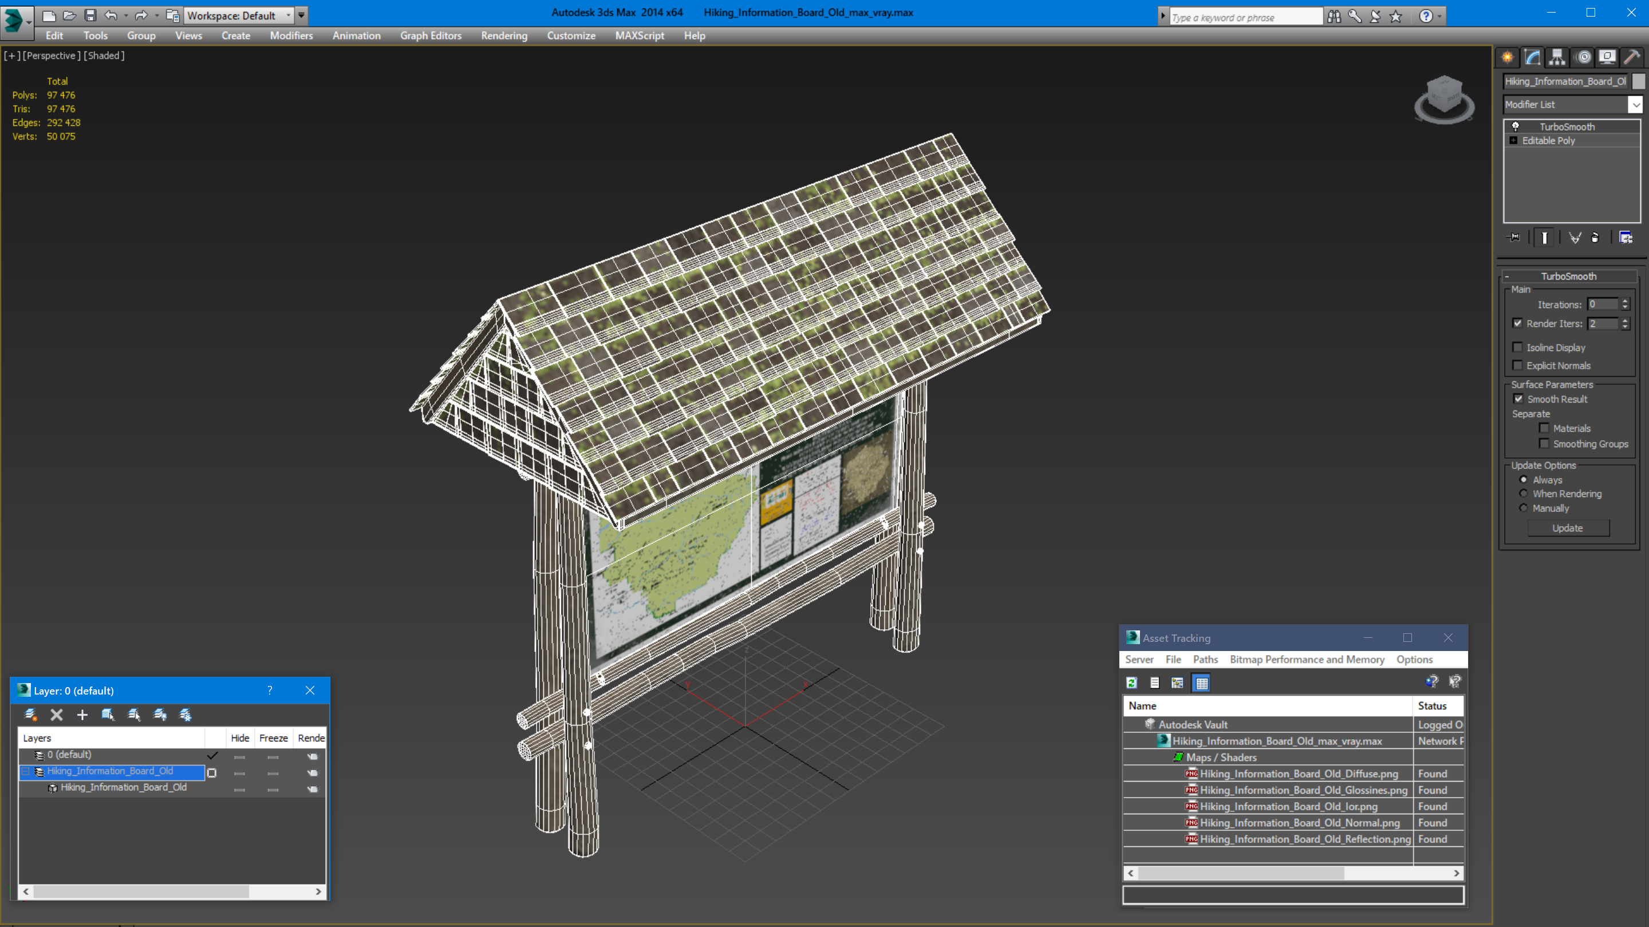Open the Hierarchy command panel tab

click(1557, 58)
